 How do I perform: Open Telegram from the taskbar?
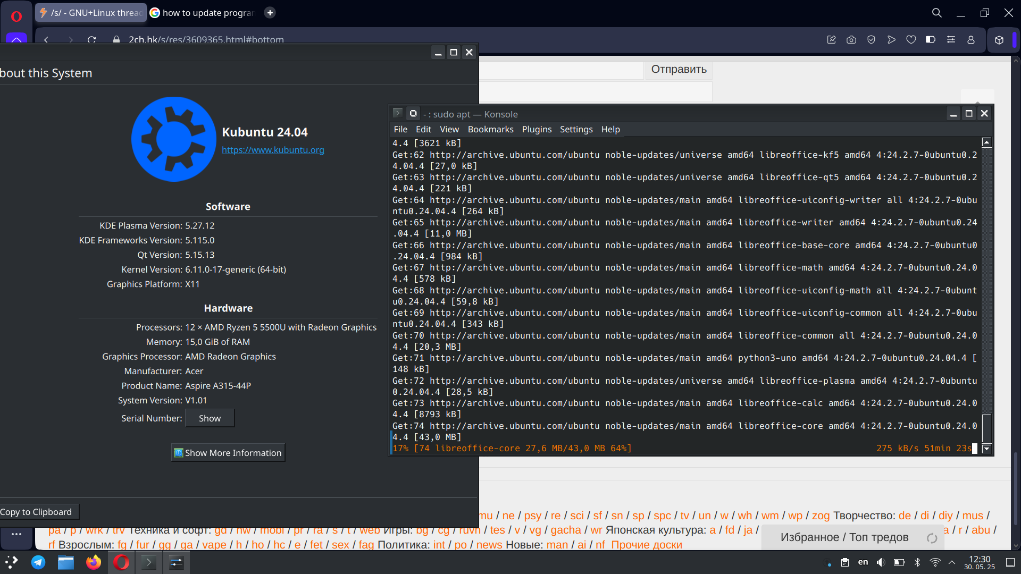click(x=38, y=562)
